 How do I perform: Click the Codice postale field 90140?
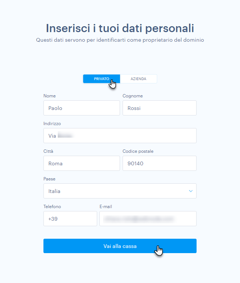coord(159,163)
